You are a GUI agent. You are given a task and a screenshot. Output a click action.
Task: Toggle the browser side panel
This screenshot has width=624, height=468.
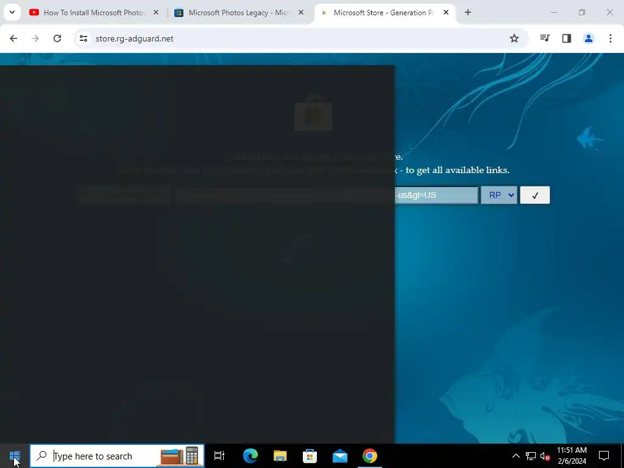[x=567, y=38]
